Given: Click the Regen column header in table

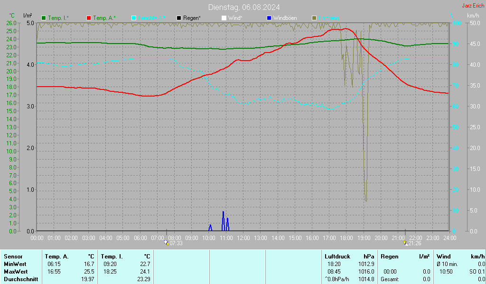Looking at the screenshot, I should pos(390,256).
